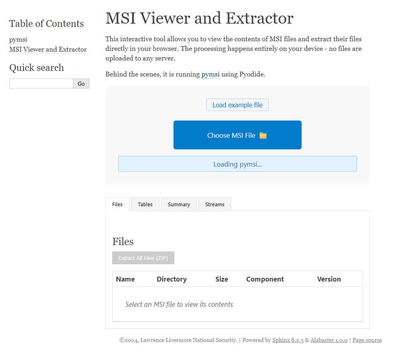Open the Alabaster 1.0.0 footer link

pos(329,340)
